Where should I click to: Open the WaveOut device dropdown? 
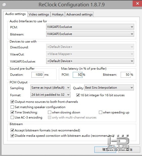[90, 54]
